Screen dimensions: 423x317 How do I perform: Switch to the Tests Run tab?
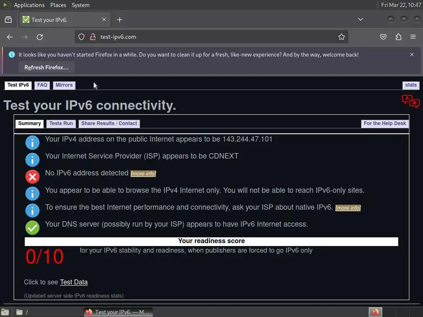coord(61,123)
